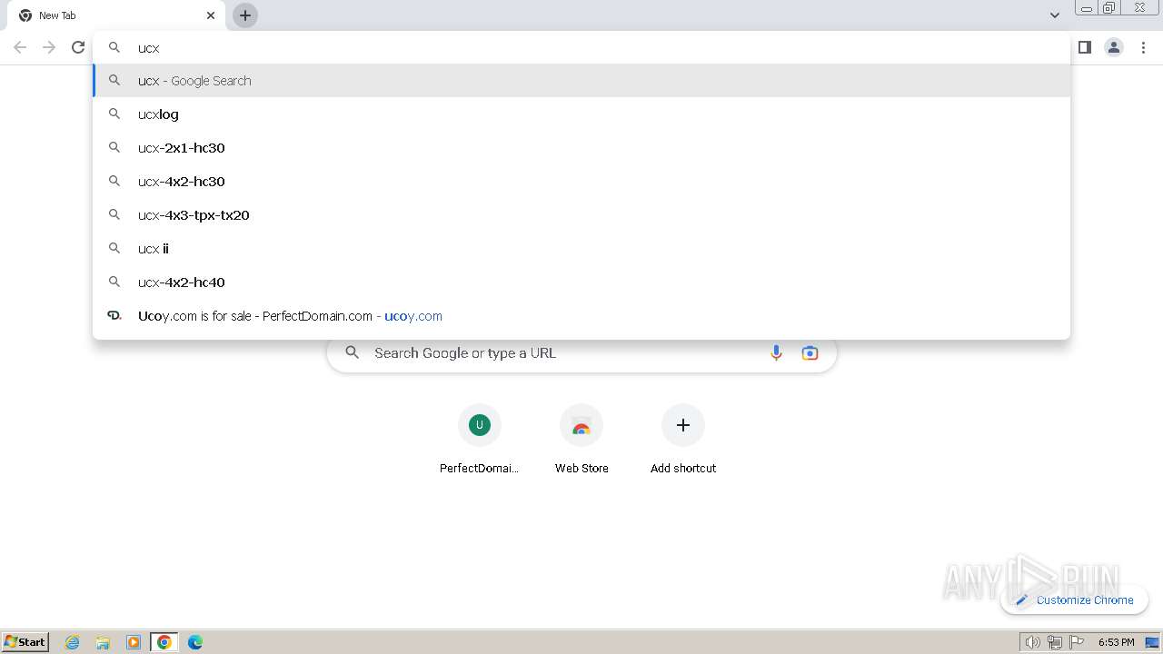Viewport: 1163px width, 654px height.
Task: Select the 'ucx - Google Search' suggestion
Action: click(581, 81)
